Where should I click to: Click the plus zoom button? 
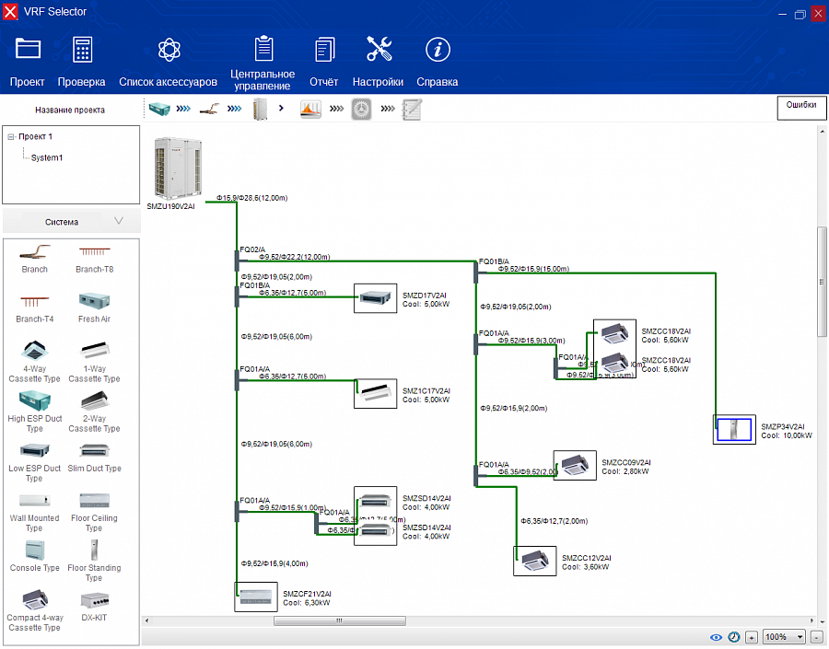coord(752,637)
